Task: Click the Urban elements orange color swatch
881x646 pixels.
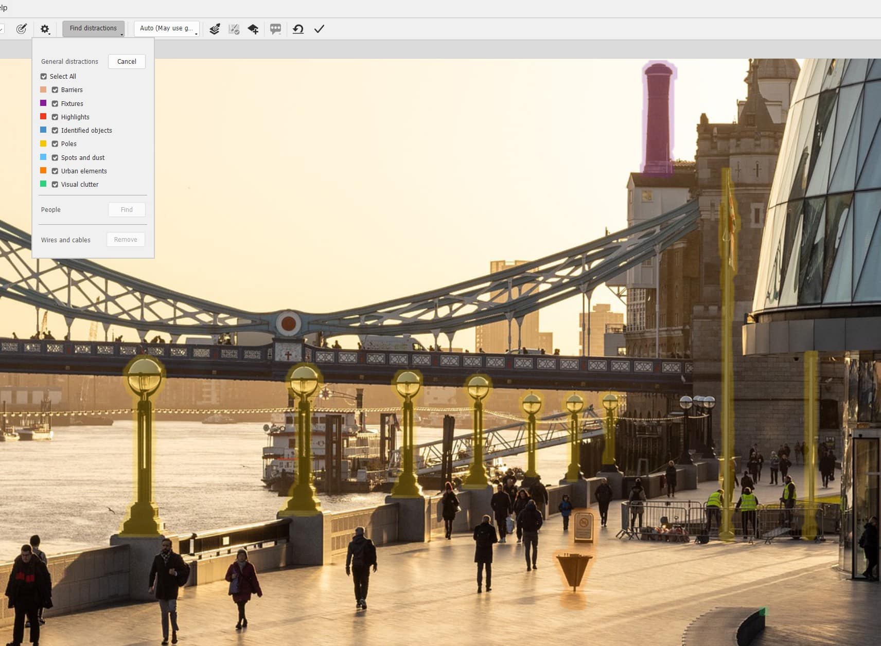Action: 43,170
